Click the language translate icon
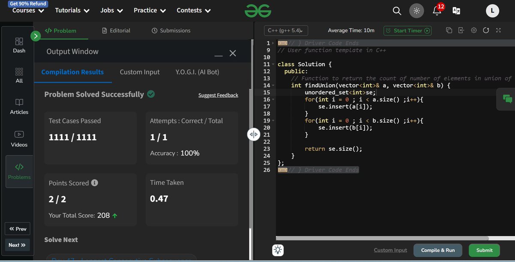This screenshot has height=262, width=515. (456, 11)
